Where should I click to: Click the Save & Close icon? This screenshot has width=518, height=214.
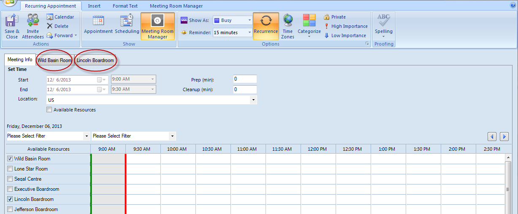12,20
